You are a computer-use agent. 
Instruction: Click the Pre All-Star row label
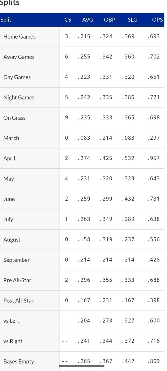[x=17, y=280]
